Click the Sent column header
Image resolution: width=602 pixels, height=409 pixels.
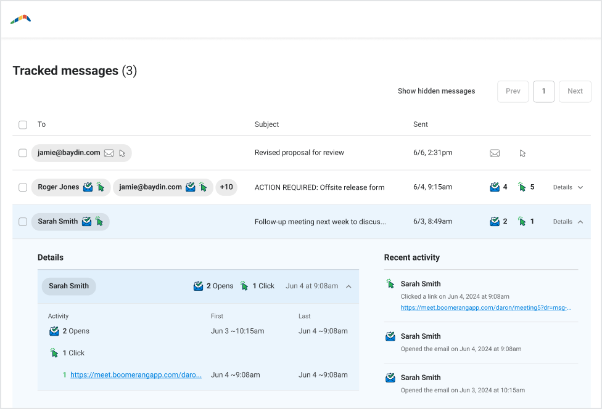[x=421, y=124]
